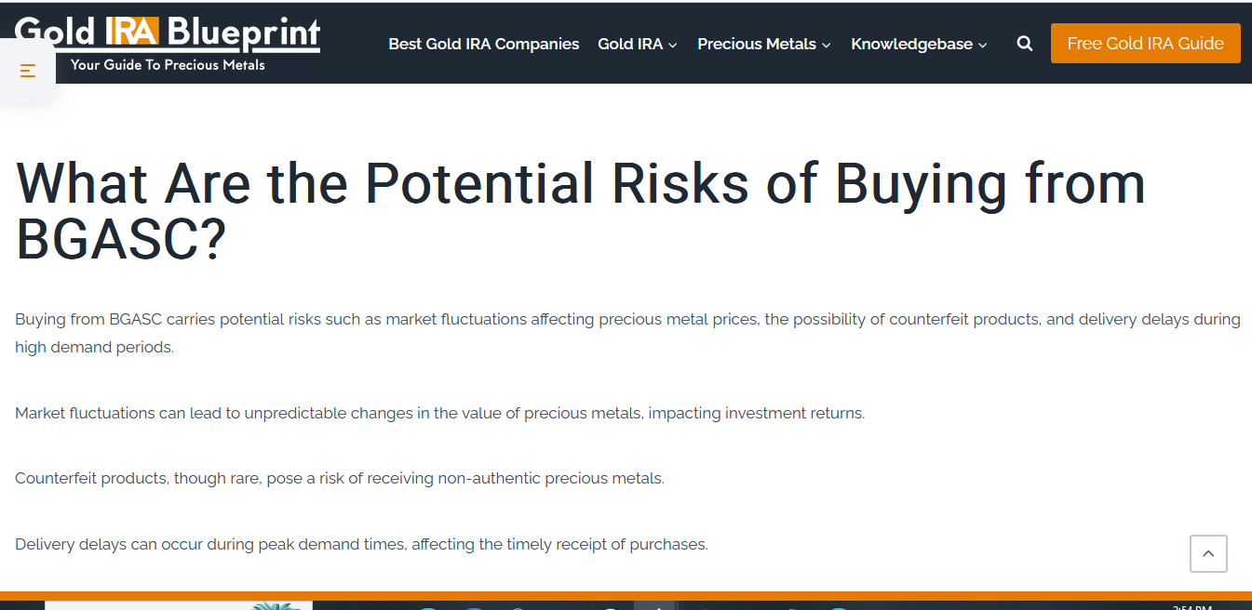Click the orange banner bar at page bottom
This screenshot has height=610, width=1252.
click(626, 595)
